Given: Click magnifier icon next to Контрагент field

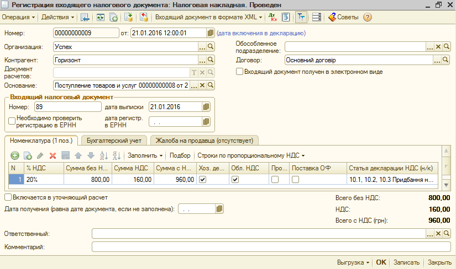Looking at the screenshot, I should point(211,60).
